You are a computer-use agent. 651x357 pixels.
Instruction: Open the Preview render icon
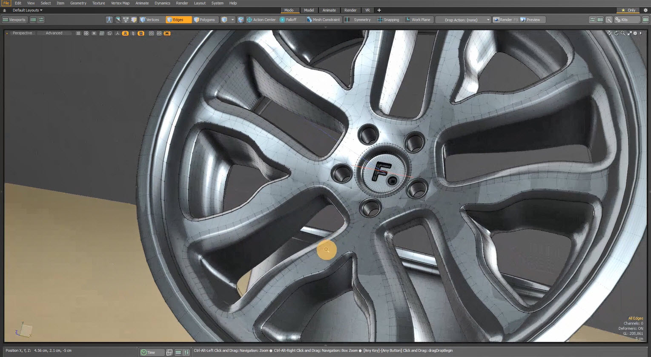tap(523, 20)
